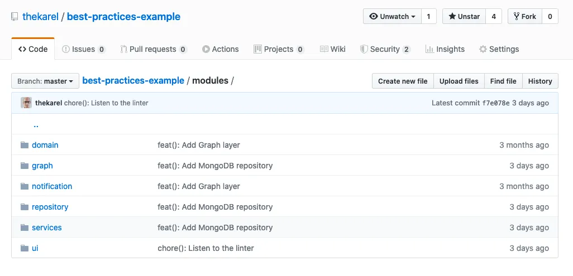Image resolution: width=573 pixels, height=276 pixels.
Task: Switch to the Actions tab
Action: 221,49
